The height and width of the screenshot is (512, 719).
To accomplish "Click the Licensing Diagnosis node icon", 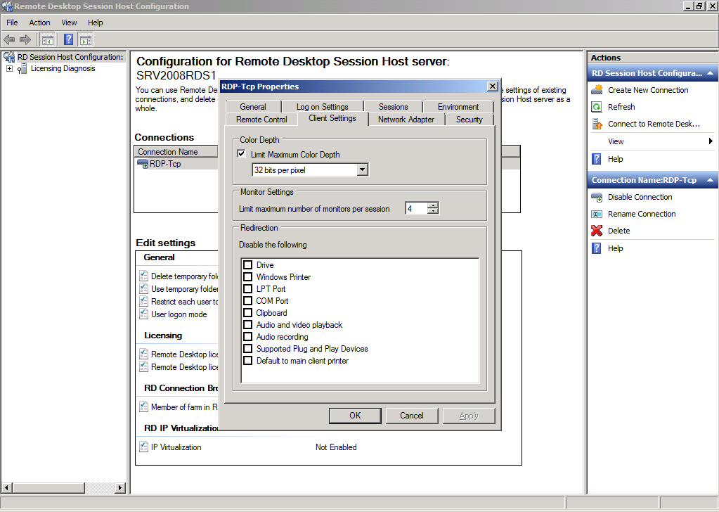I will coord(22,69).
